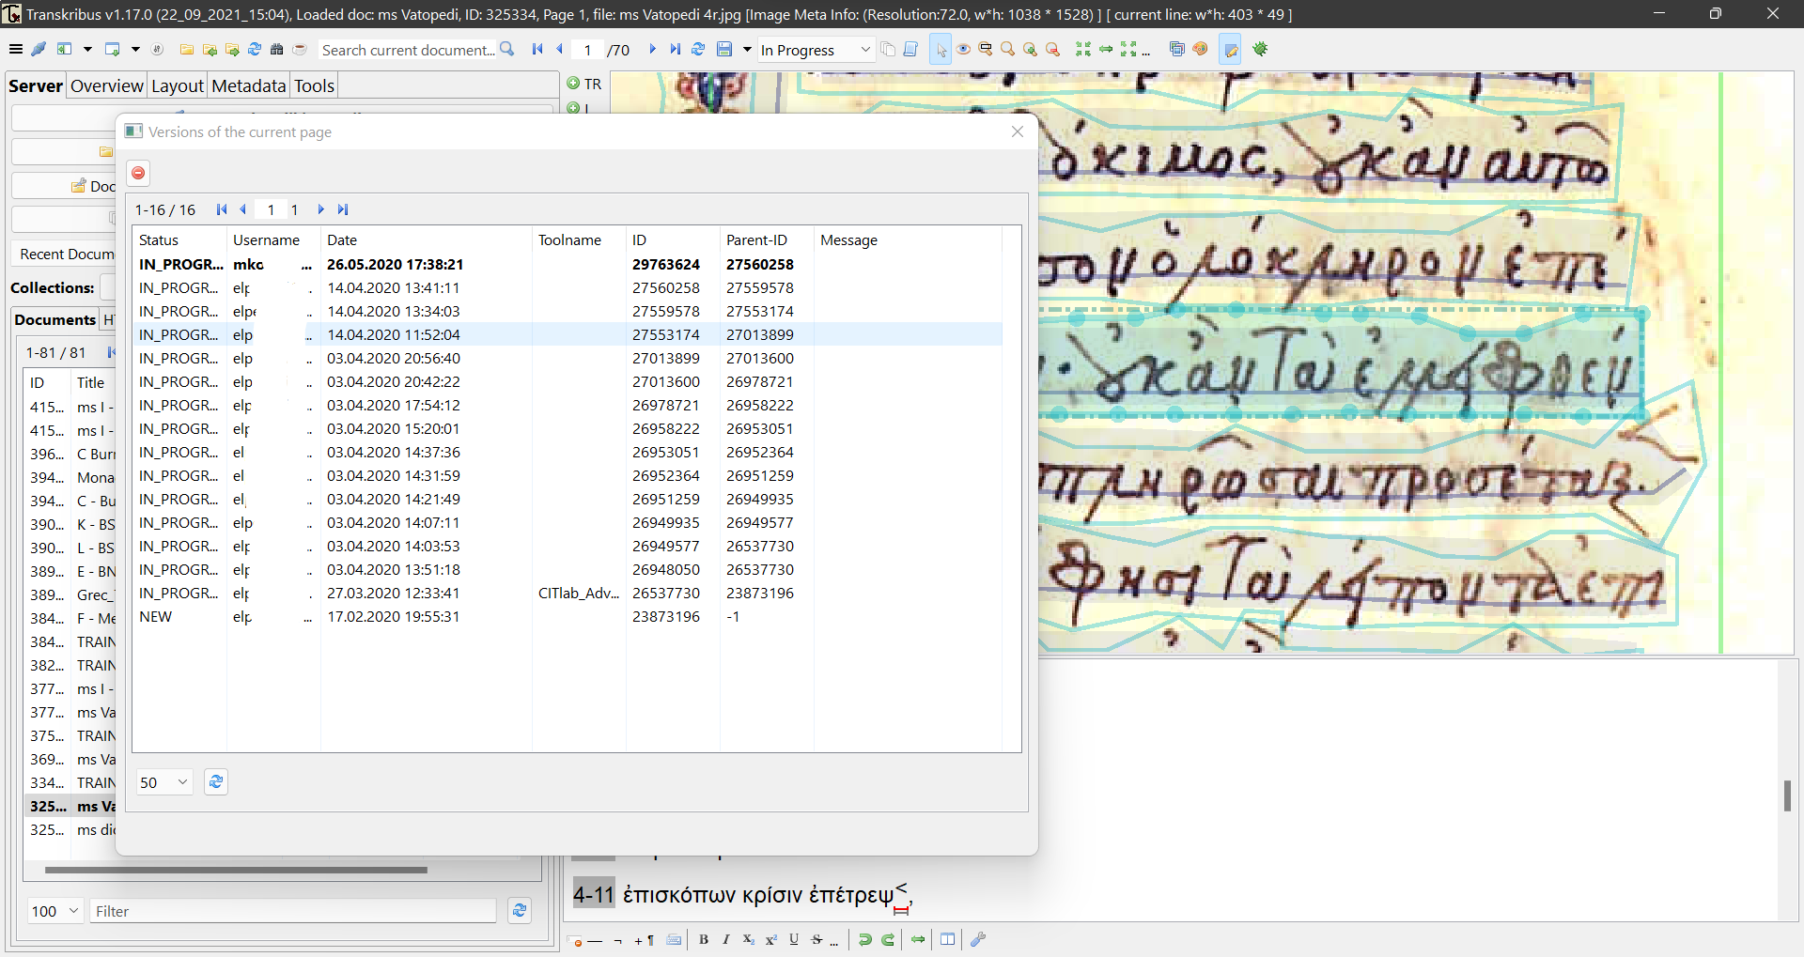The width and height of the screenshot is (1804, 957).
Task: Refresh documents list button beside Filter
Action: [520, 911]
